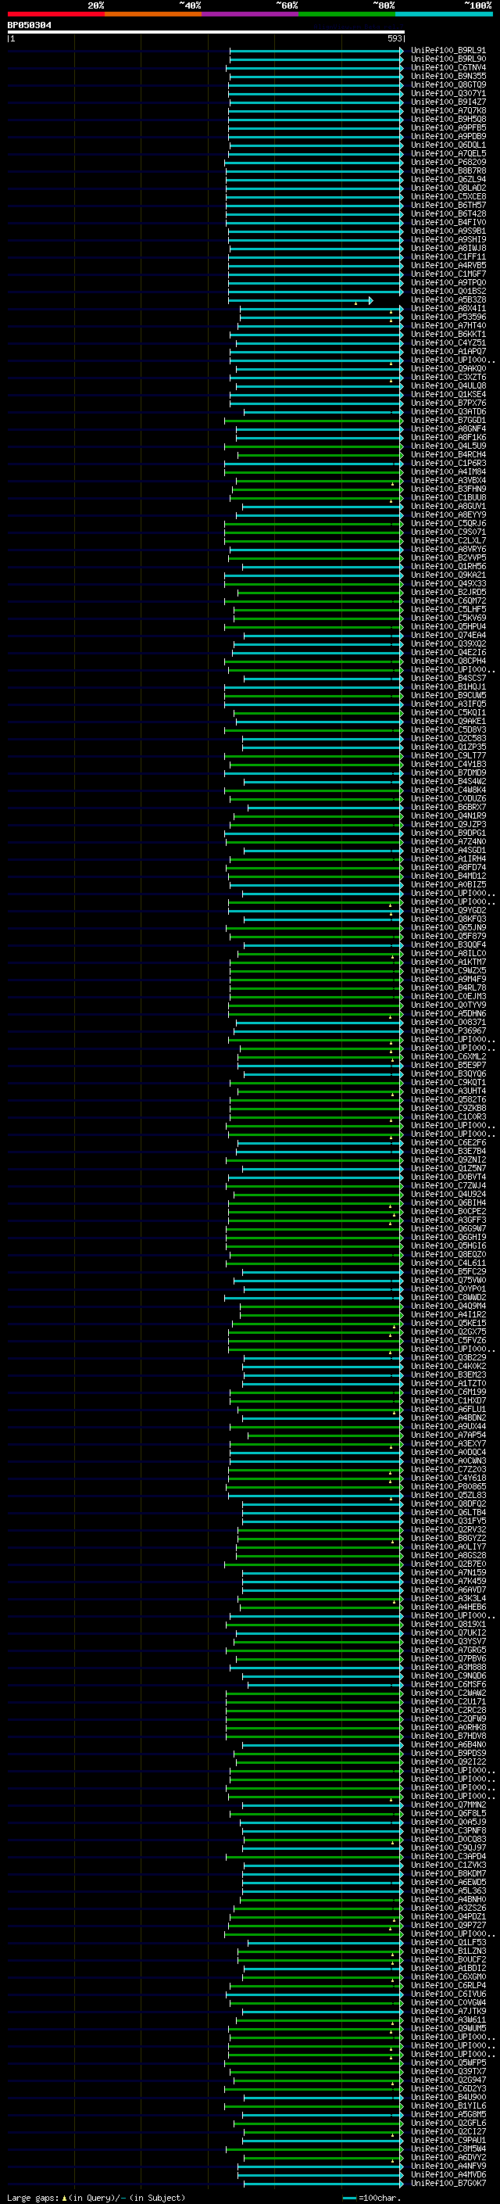
Task: Click the UniRef100_C4YZ51 label
Action: 448,343
